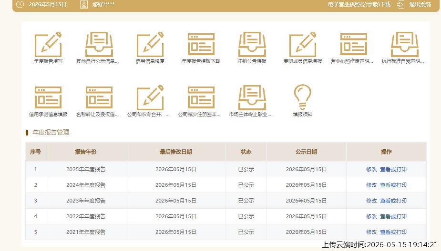Click 已公示 status in the 2025 row

pos(246,169)
